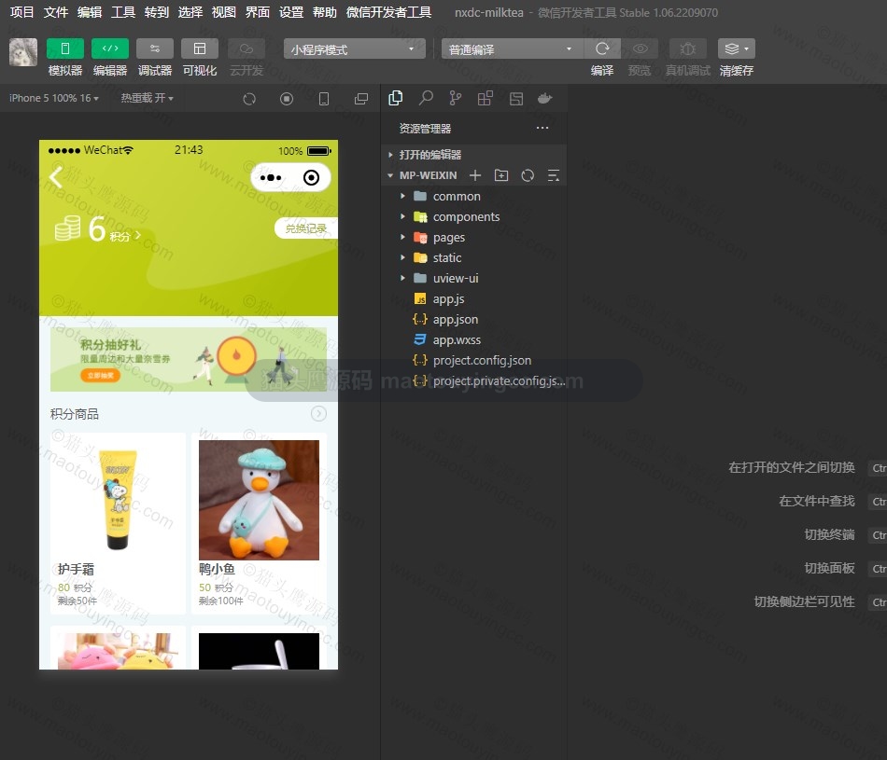Open the 编辑 menu
Screen dimensions: 887x760
tap(90, 12)
